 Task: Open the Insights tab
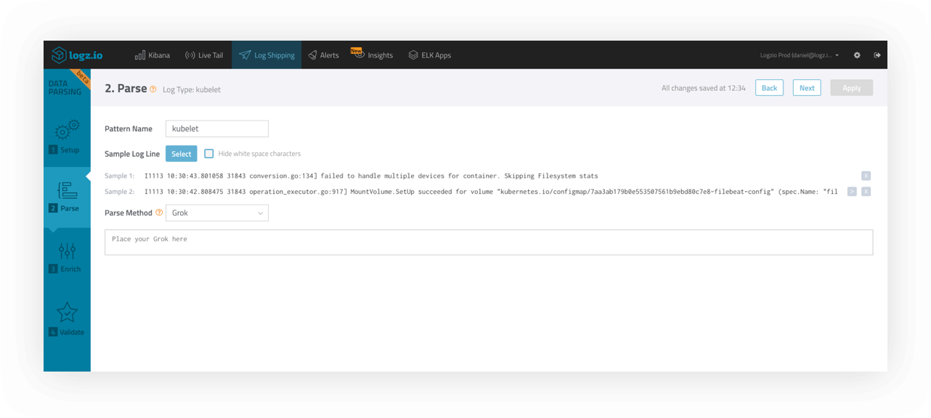tap(372, 55)
